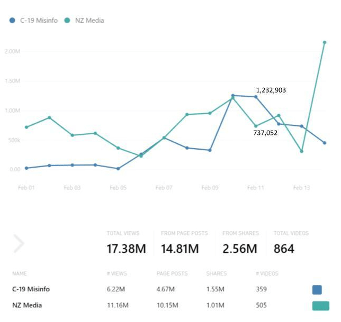Click the From Shares 2.56M stat
This screenshot has width=341, height=322.
(239, 248)
